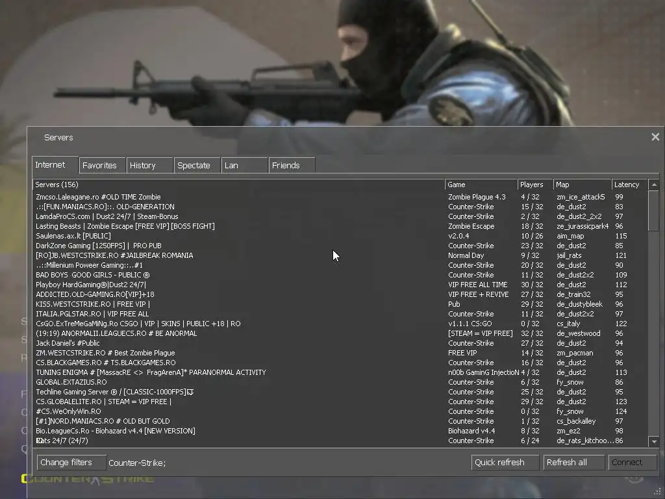Viewport: 665px width, 499px height.
Task: Open the Lan tab
Action: [x=244, y=166]
